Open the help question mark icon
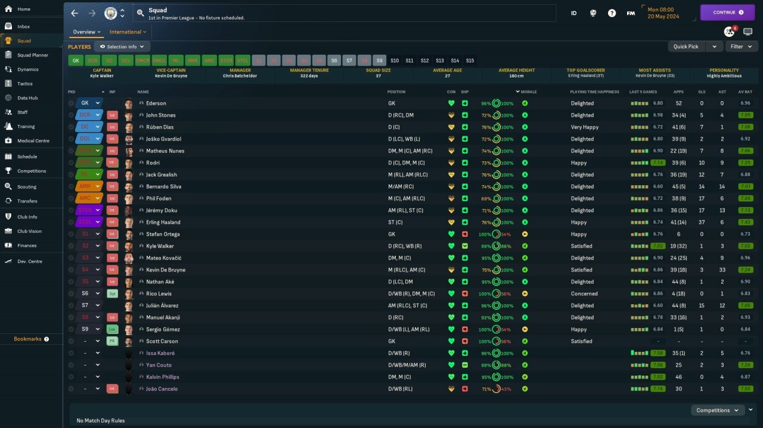763x428 pixels. [x=612, y=13]
